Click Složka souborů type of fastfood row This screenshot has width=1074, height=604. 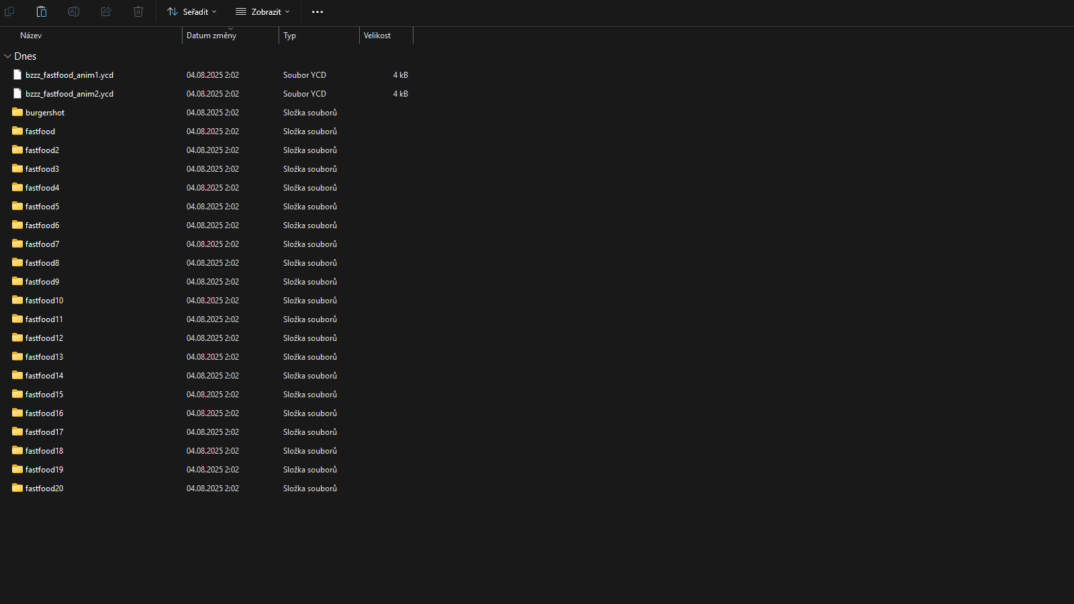click(x=310, y=132)
